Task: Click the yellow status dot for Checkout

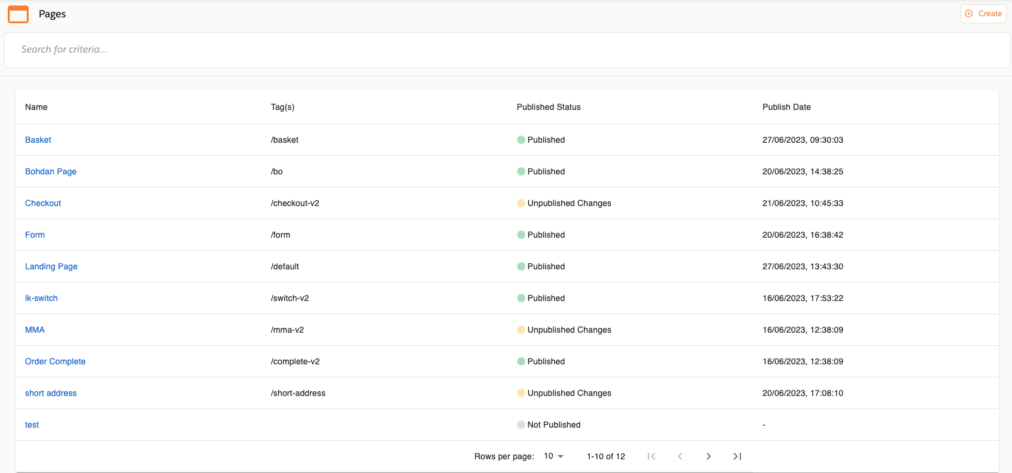Action: pyautogui.click(x=521, y=203)
